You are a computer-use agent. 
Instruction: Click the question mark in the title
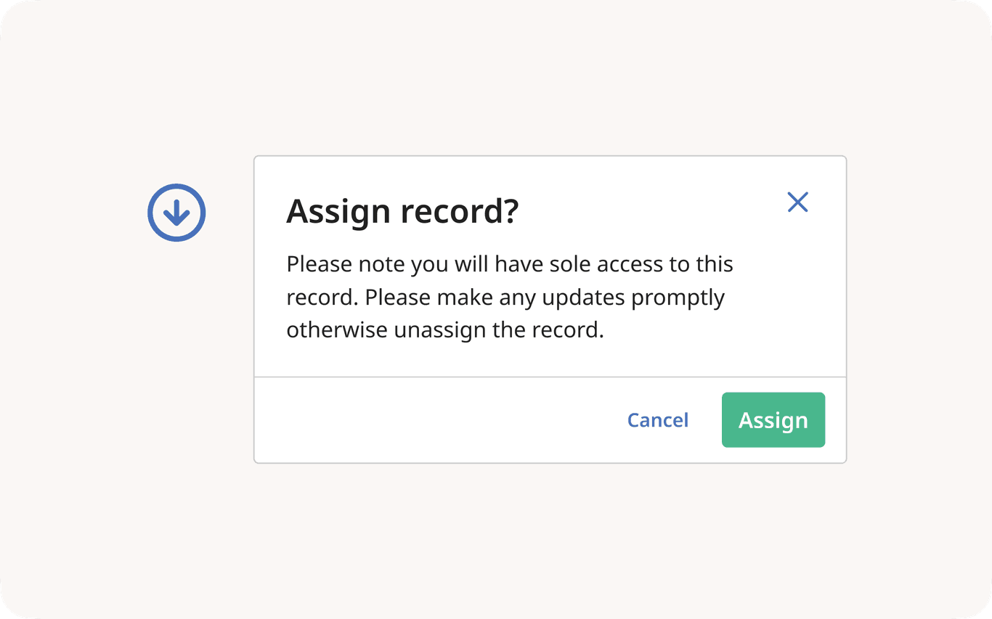(x=509, y=211)
